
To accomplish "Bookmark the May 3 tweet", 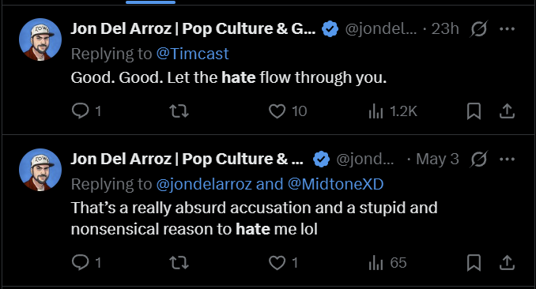I will point(474,263).
